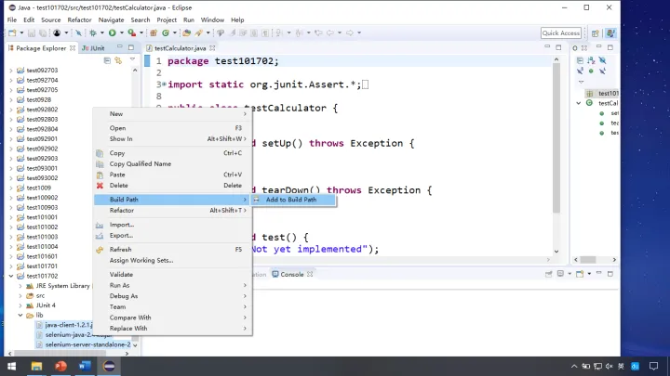This screenshot has height=376, width=670.
Task: Open the dropdown arrow next to Run button
Action: coord(121,32)
